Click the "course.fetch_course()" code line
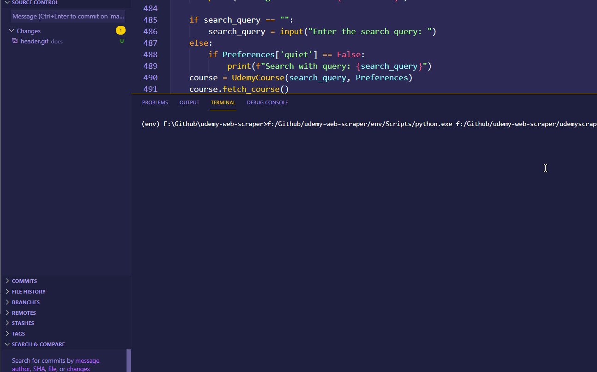The height and width of the screenshot is (372, 597). point(239,89)
